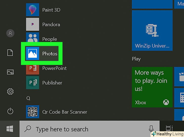Viewport: 184px width, 137px height.
Task: Open Task View icon on taskbar
Action: 169,128
